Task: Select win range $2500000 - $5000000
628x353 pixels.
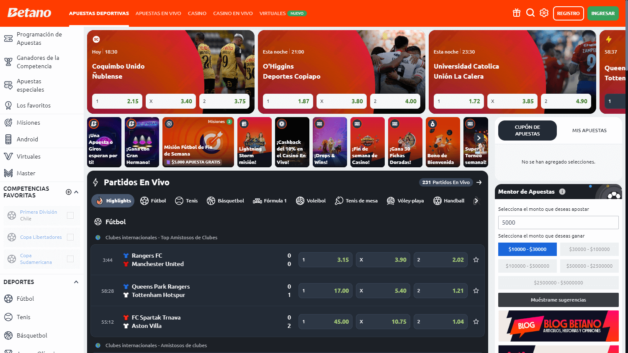Action: [x=559, y=283]
